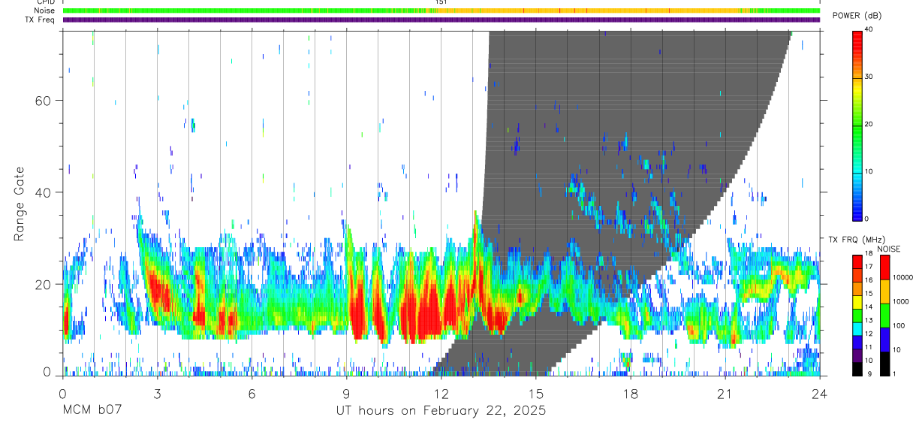The height and width of the screenshot is (426, 922).
Task: Click the 'Noise' row label at top left
Action: (45, 11)
